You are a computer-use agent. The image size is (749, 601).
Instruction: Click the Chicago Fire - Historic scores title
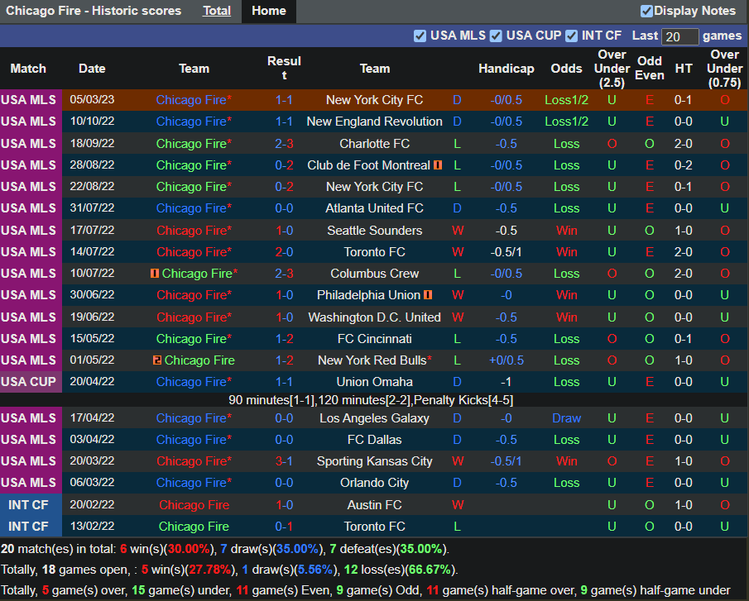pyautogui.click(x=94, y=11)
